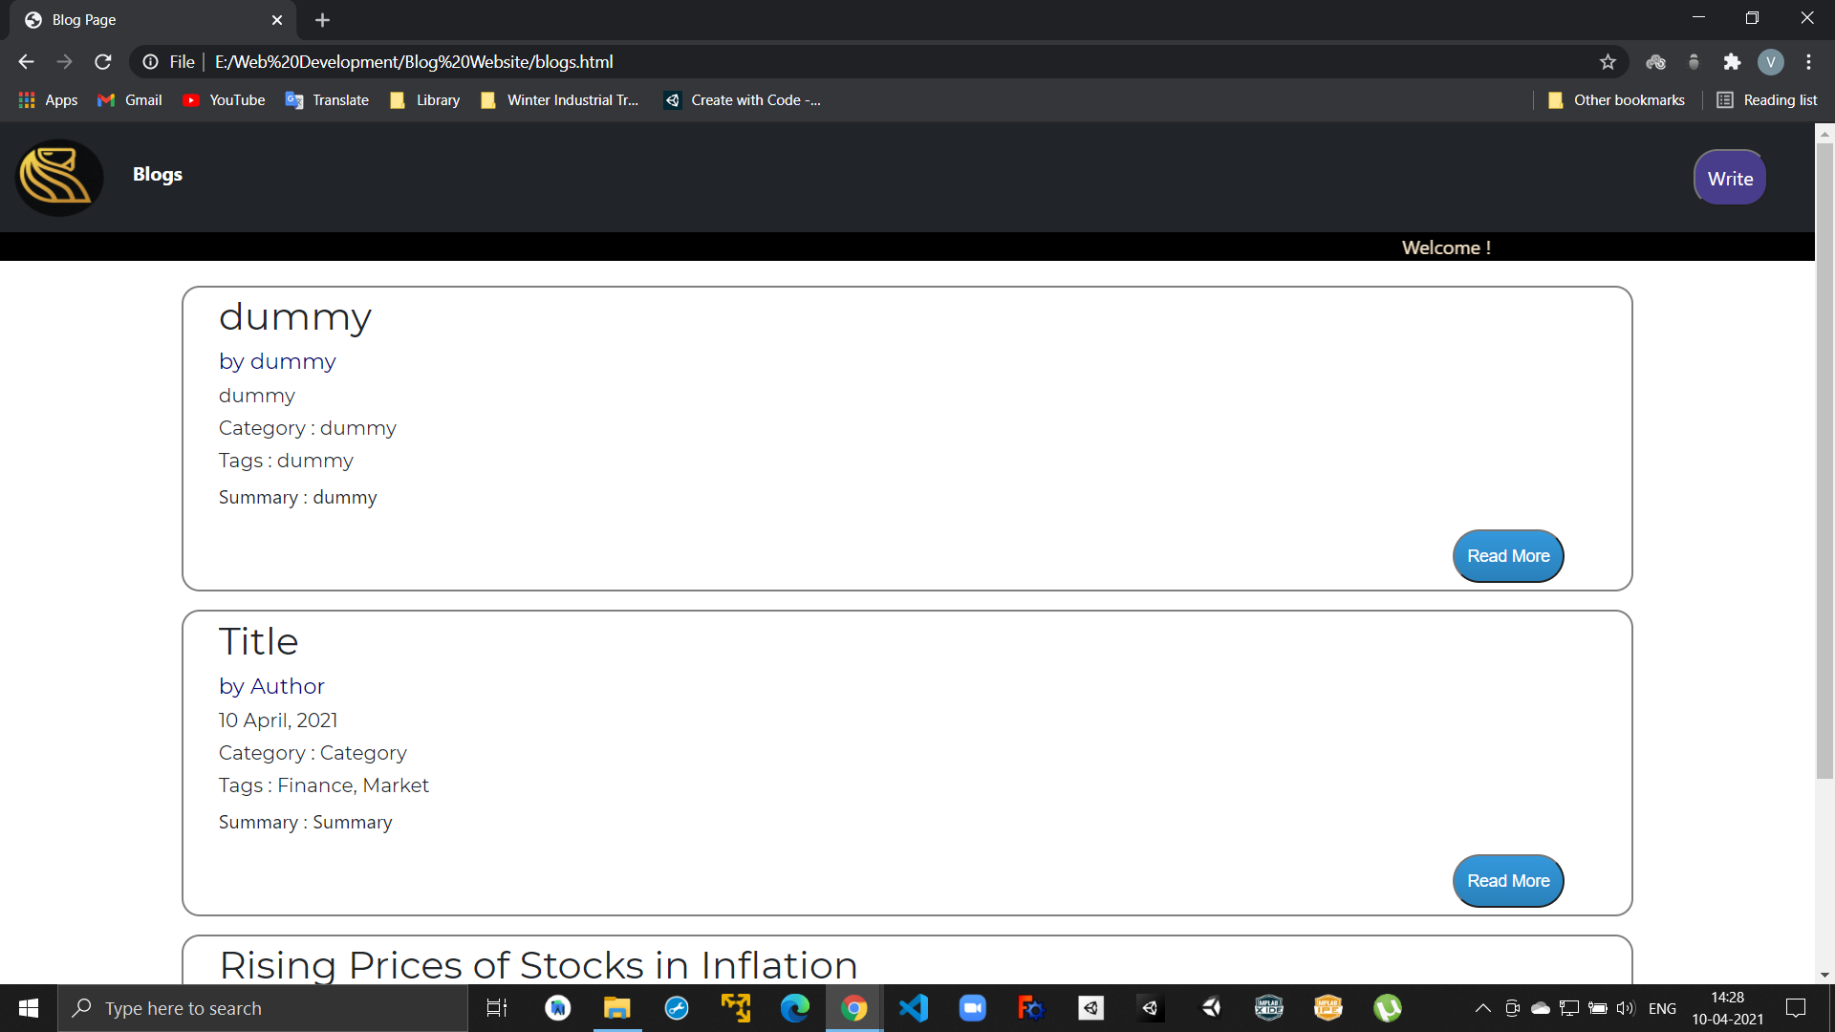Open the Reading list panel

[x=1767, y=100]
